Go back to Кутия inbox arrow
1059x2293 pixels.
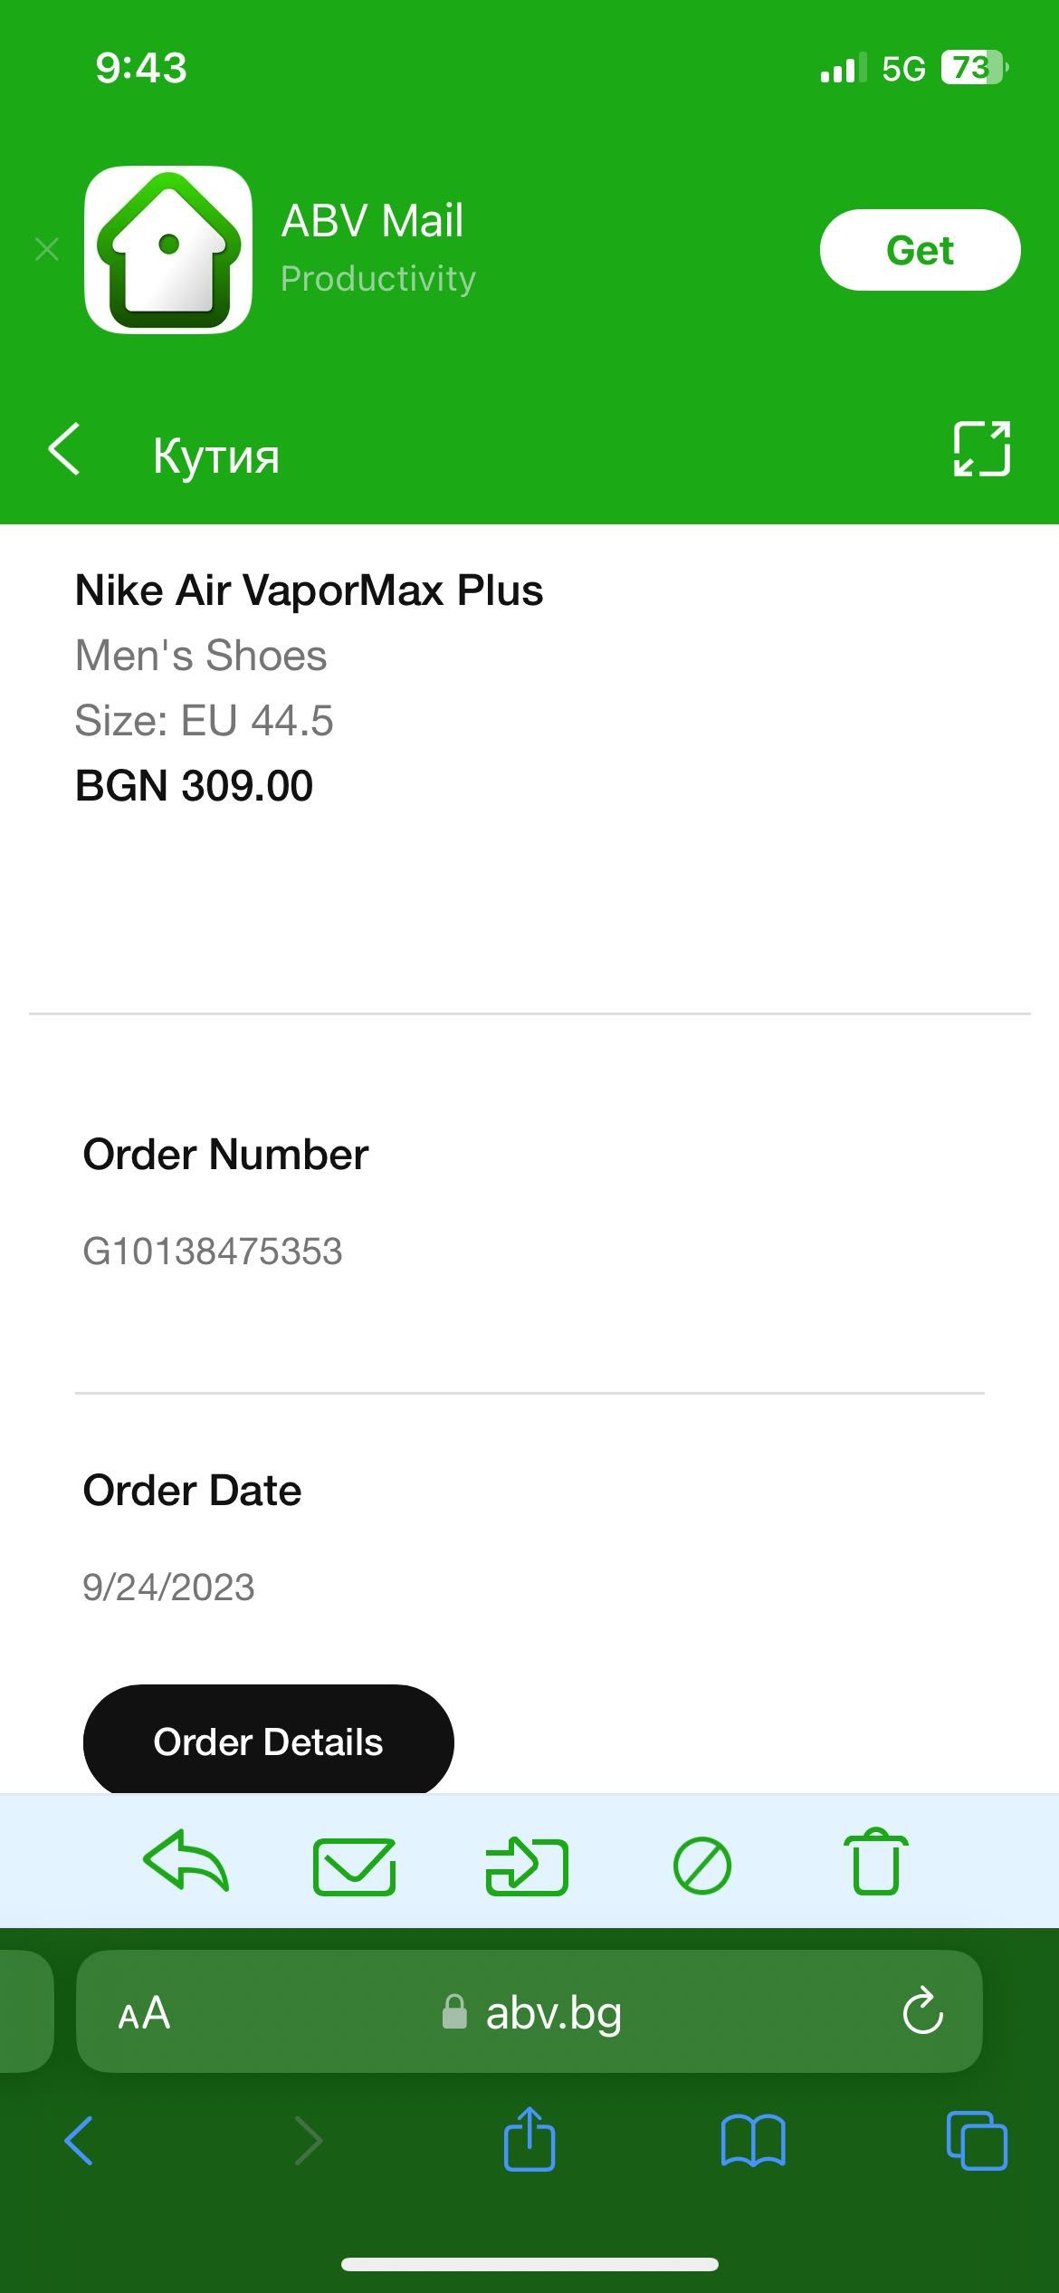point(65,448)
